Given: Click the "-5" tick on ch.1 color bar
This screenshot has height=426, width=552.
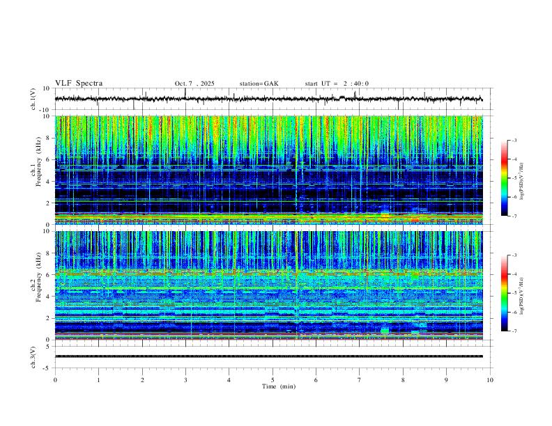Looking at the screenshot, I should tap(514, 178).
